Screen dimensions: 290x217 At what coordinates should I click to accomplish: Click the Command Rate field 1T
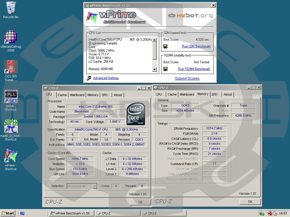click(214, 164)
